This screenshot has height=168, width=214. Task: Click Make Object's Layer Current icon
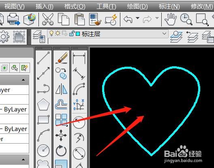176,37
